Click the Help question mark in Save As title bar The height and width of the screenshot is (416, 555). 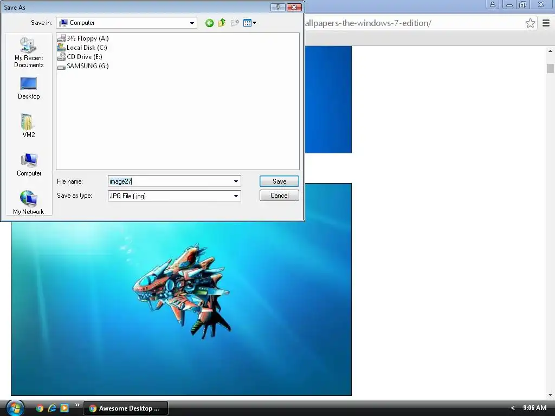pos(278,7)
